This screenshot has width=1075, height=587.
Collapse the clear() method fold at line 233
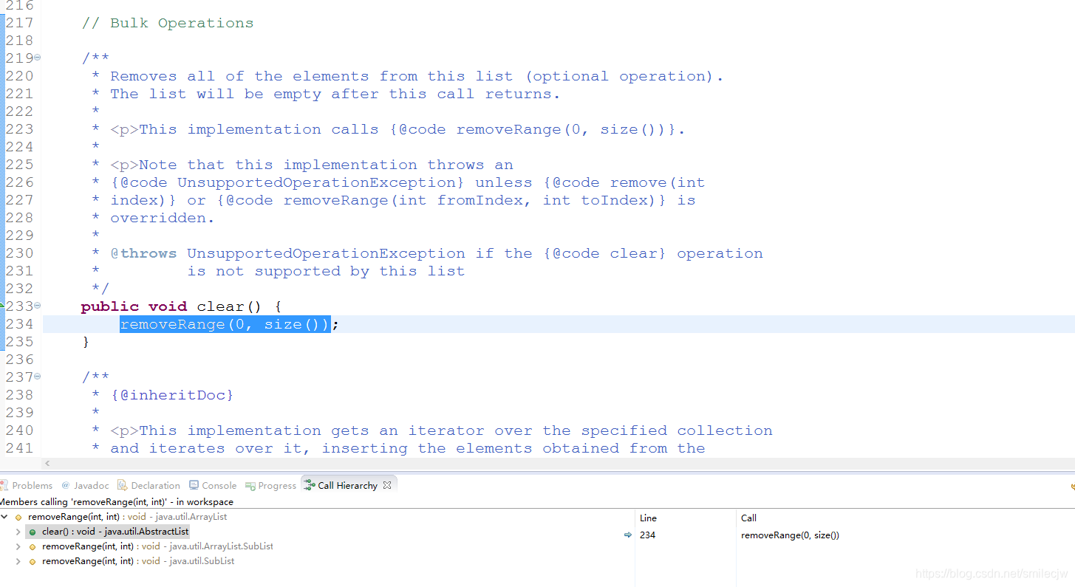[38, 306]
